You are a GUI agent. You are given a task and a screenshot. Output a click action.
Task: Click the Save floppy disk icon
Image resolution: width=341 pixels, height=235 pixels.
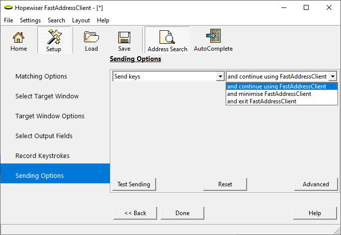tap(124, 40)
